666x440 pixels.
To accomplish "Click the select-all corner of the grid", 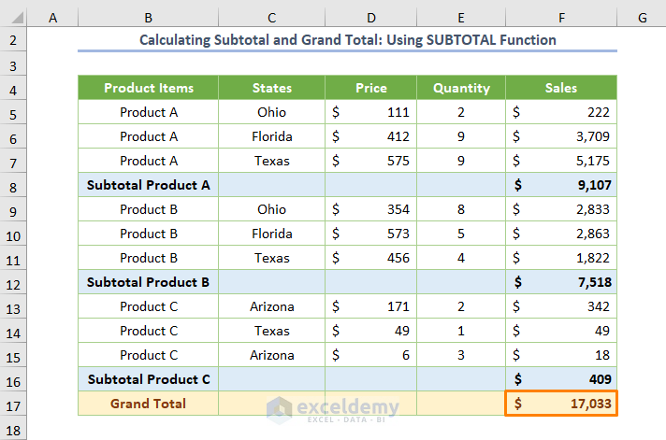I will (13, 17).
